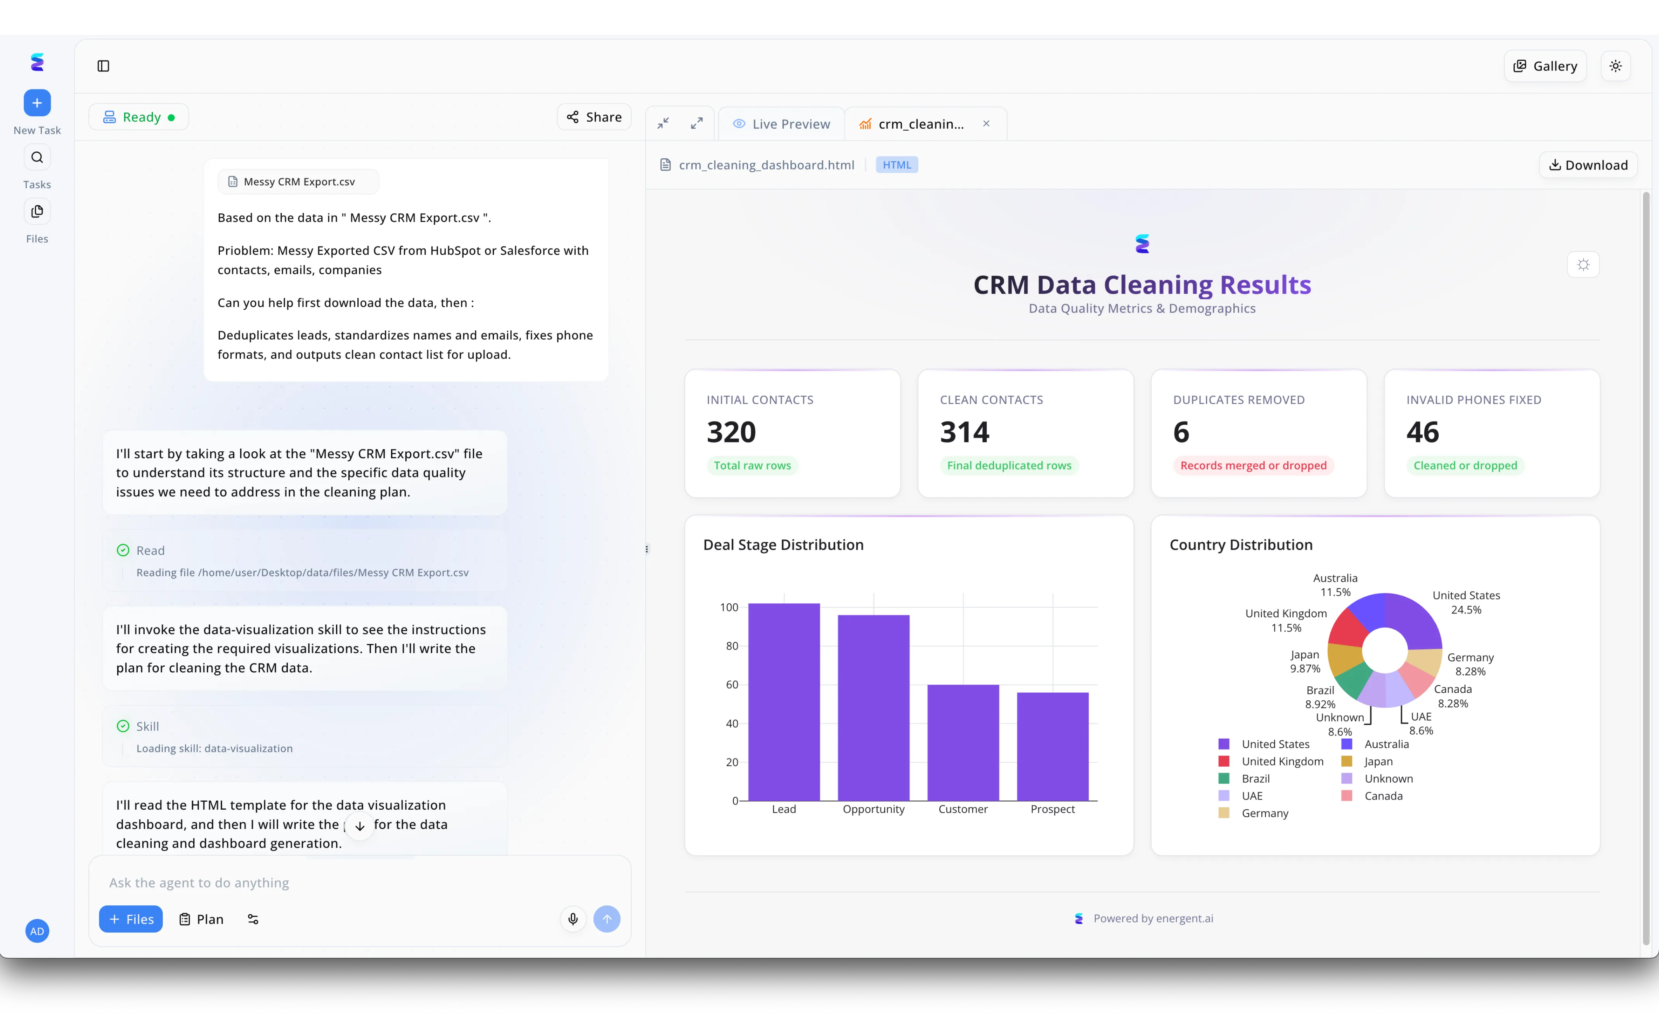Open the AD user avatar menu
The width and height of the screenshot is (1659, 1019).
(37, 931)
